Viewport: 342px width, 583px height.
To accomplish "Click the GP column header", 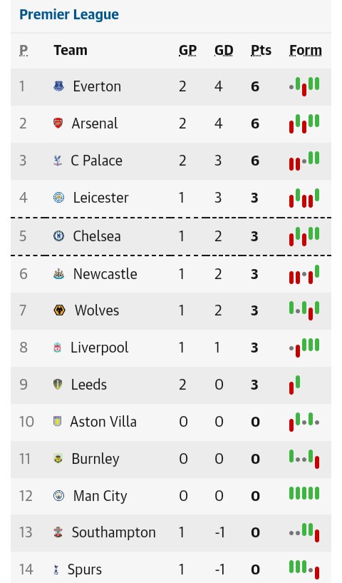I will (x=187, y=50).
